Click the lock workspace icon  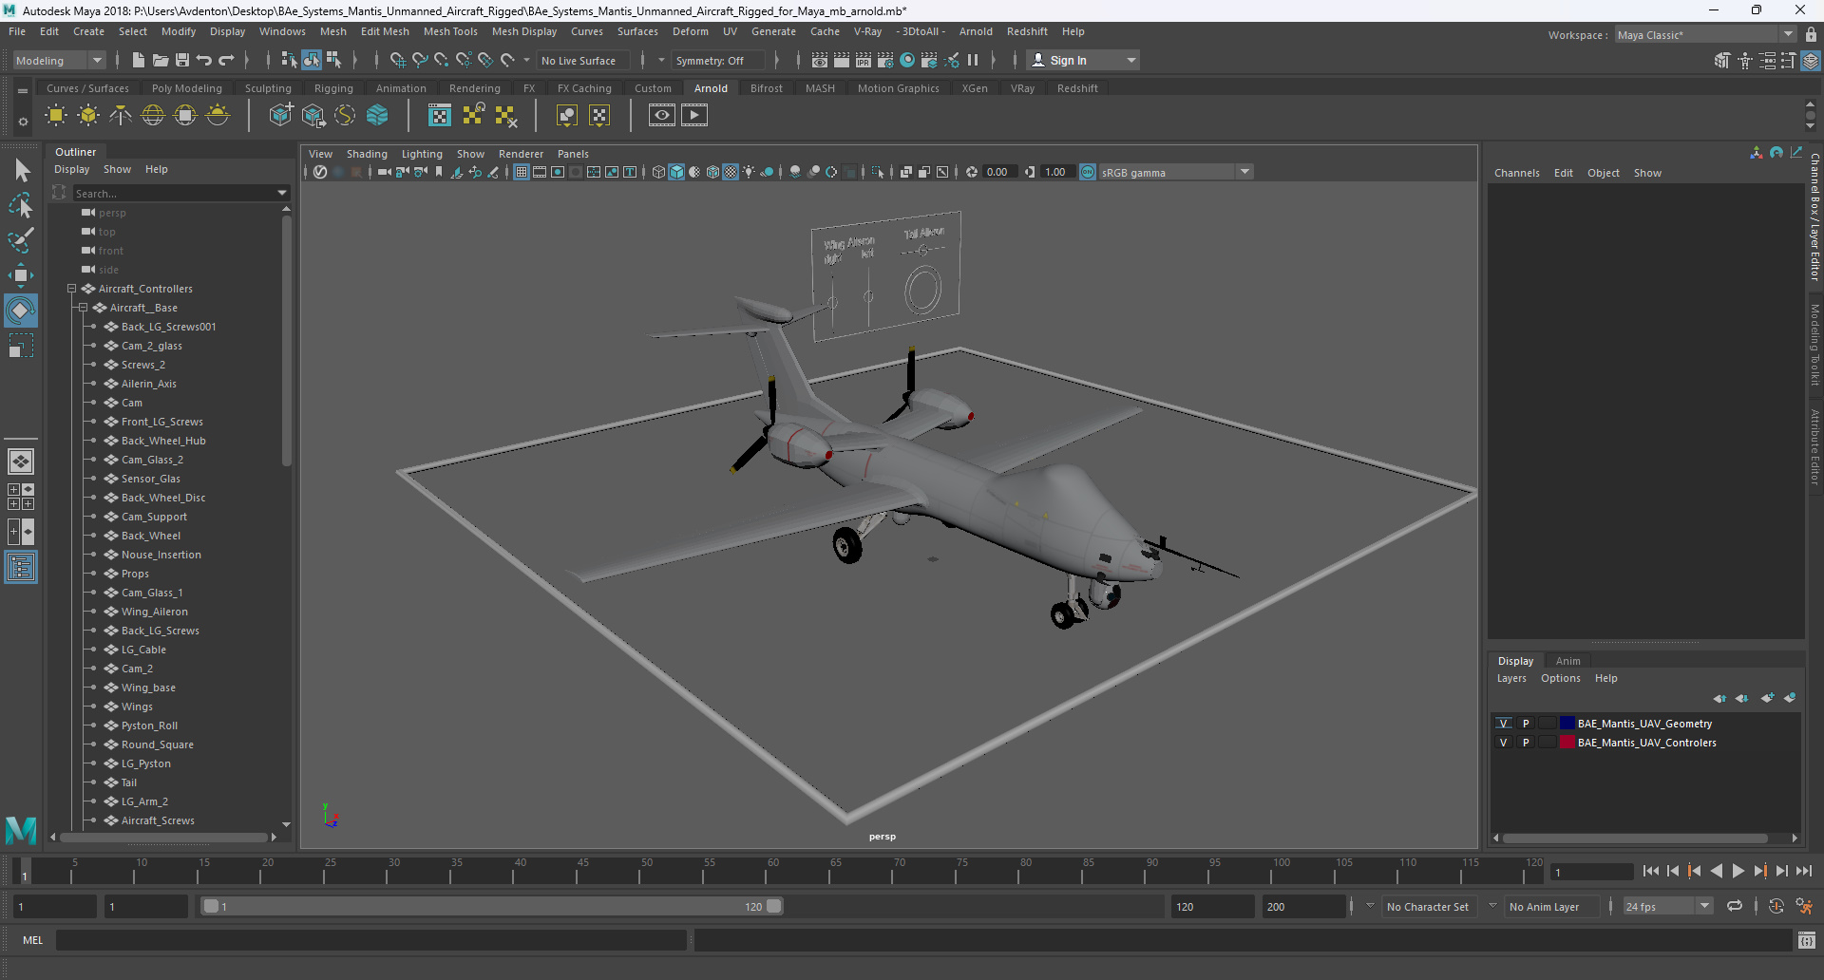pyautogui.click(x=1811, y=35)
